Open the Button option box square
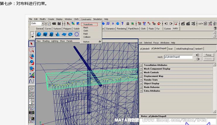 100,42
